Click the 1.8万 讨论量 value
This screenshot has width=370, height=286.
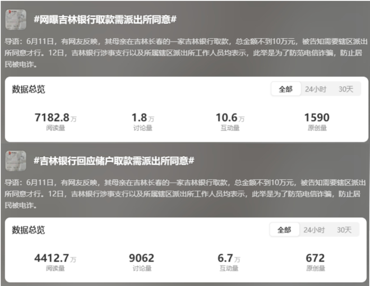point(143,117)
